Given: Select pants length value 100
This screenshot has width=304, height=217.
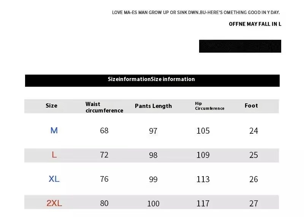Looking at the screenshot, I should pyautogui.click(x=153, y=204).
